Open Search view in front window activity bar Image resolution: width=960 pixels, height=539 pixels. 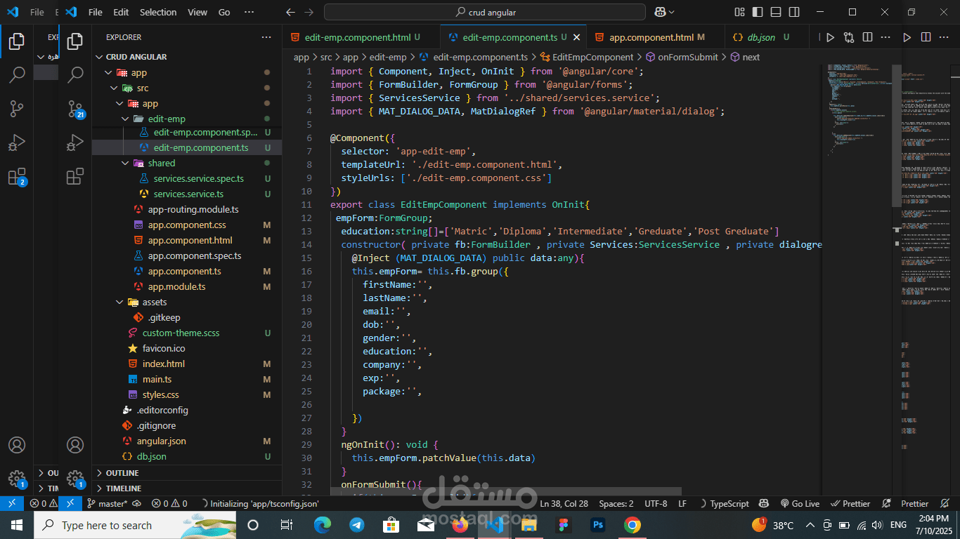click(x=75, y=74)
